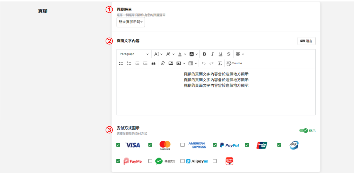Expand the text alignment dropdown
Screen dimensions: 354x173
240,54
